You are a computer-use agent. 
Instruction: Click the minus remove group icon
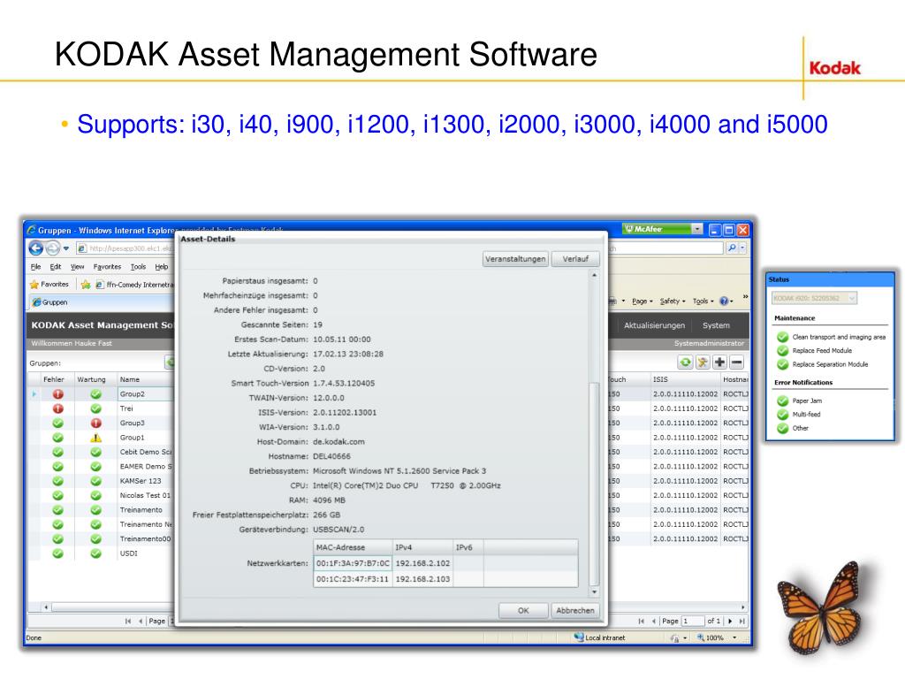coord(736,362)
